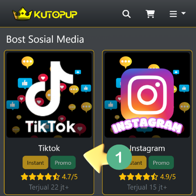Select the Instagram product title
Image resolution: width=196 pixels, height=196 pixels.
click(147, 148)
